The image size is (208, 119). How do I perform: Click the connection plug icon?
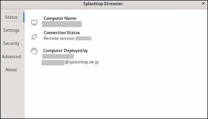tap(34, 37)
